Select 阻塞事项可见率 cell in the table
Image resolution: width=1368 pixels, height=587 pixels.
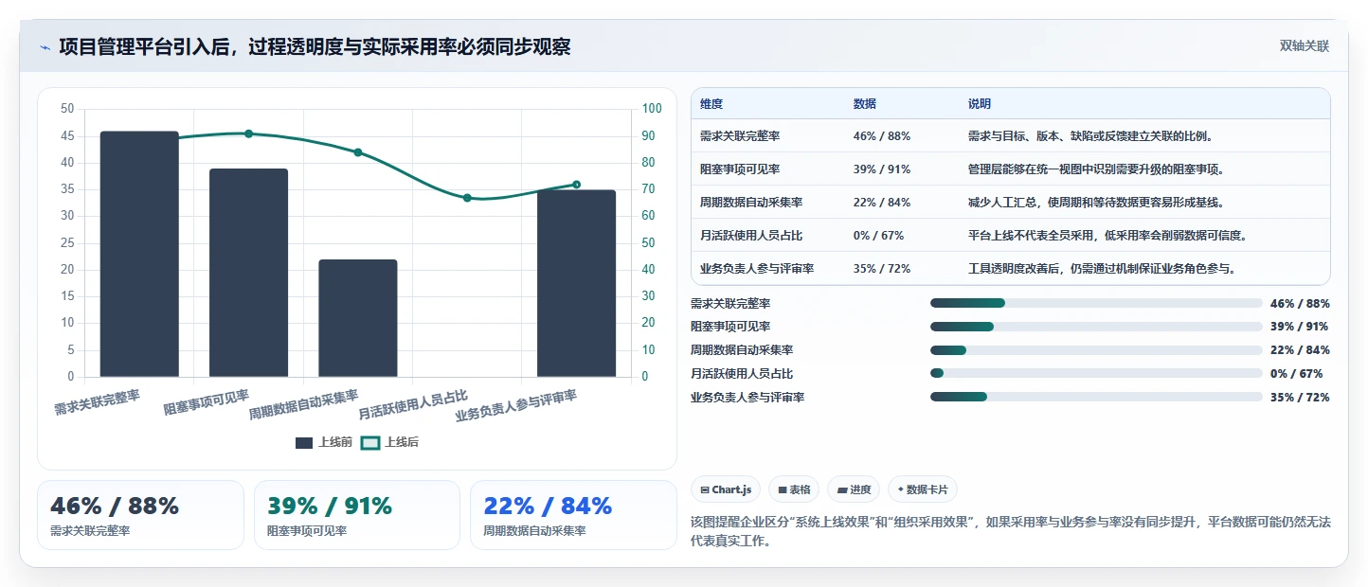tap(740, 169)
